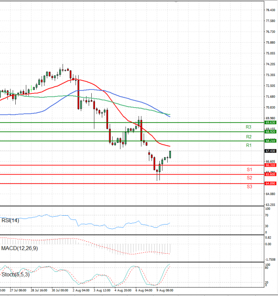Select the S1 support label

(x=249, y=169)
